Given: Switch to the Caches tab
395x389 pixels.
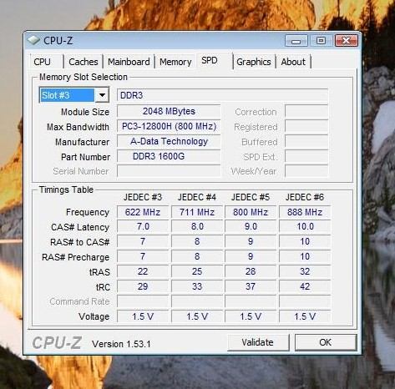Looking at the screenshot, I should click(x=84, y=62).
